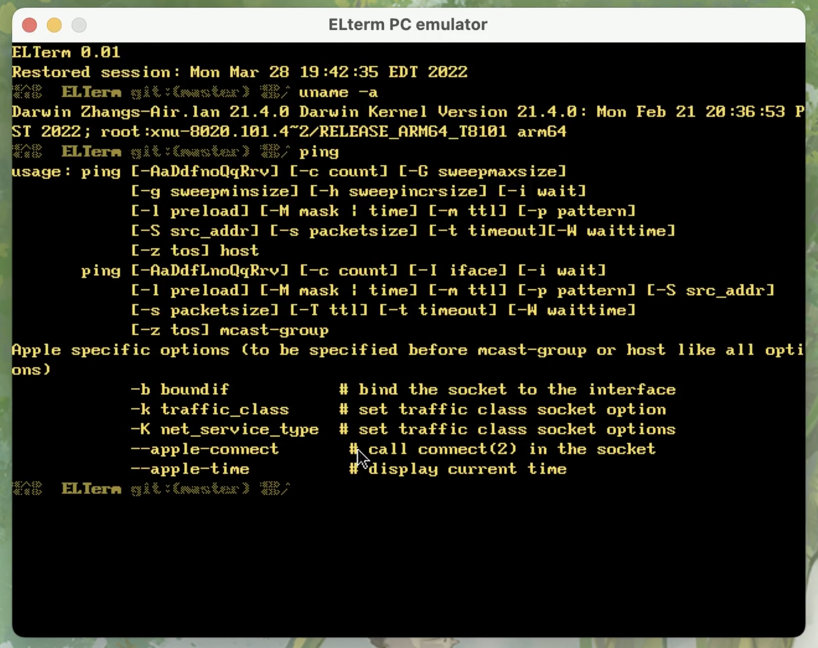Click the '-b boundif' option
The image size is (818, 648).
click(180, 389)
